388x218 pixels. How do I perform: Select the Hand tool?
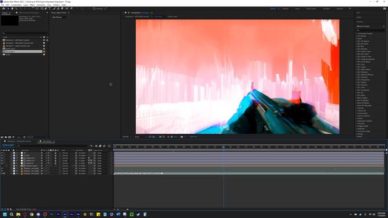click(x=12, y=8)
